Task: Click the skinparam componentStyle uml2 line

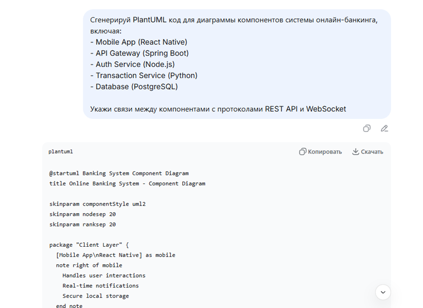Action: point(97,204)
